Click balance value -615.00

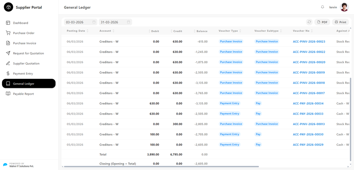pyautogui.click(x=202, y=42)
